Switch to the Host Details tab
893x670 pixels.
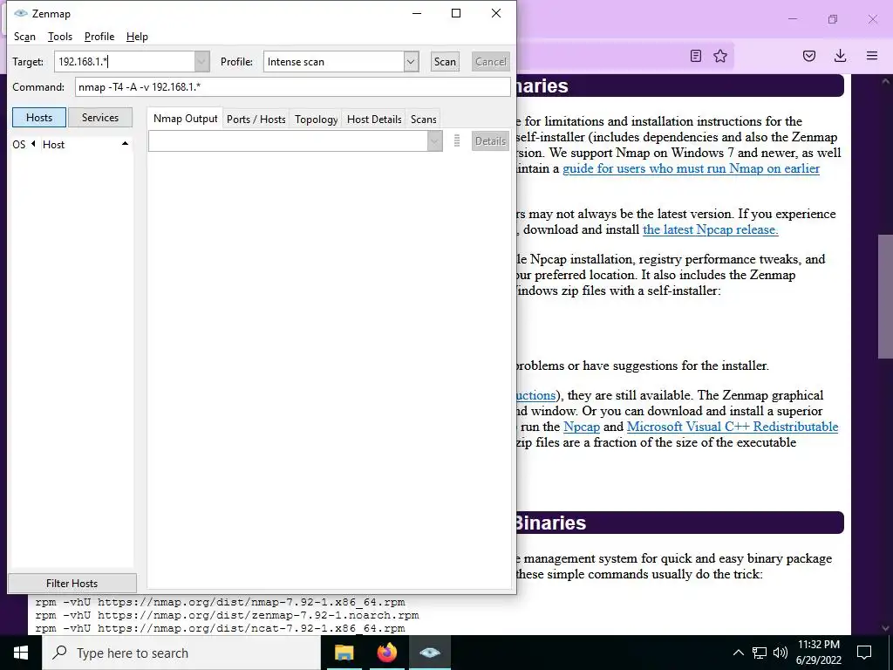point(374,119)
